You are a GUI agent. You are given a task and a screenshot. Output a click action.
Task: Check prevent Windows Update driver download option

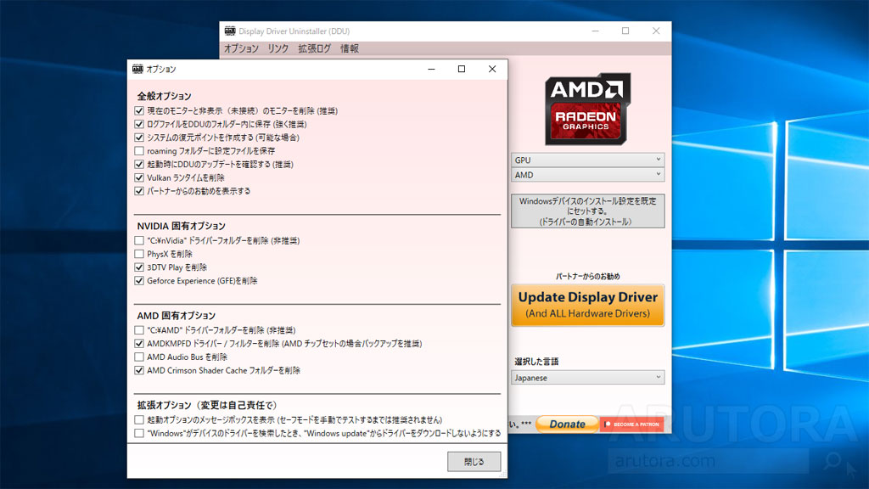pyautogui.click(x=139, y=433)
